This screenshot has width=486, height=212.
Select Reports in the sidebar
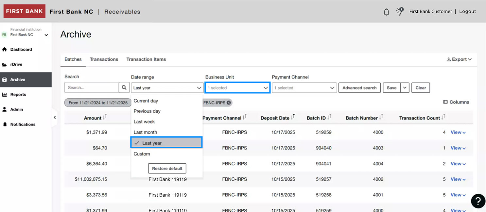18,94
